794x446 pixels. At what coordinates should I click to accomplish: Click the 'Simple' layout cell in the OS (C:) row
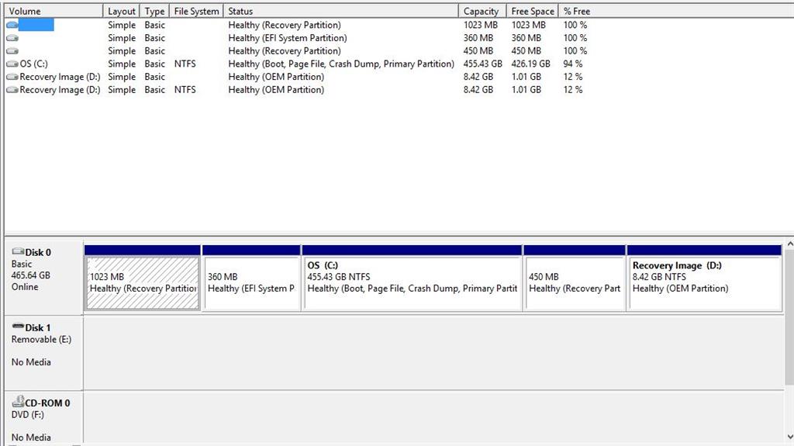(122, 64)
